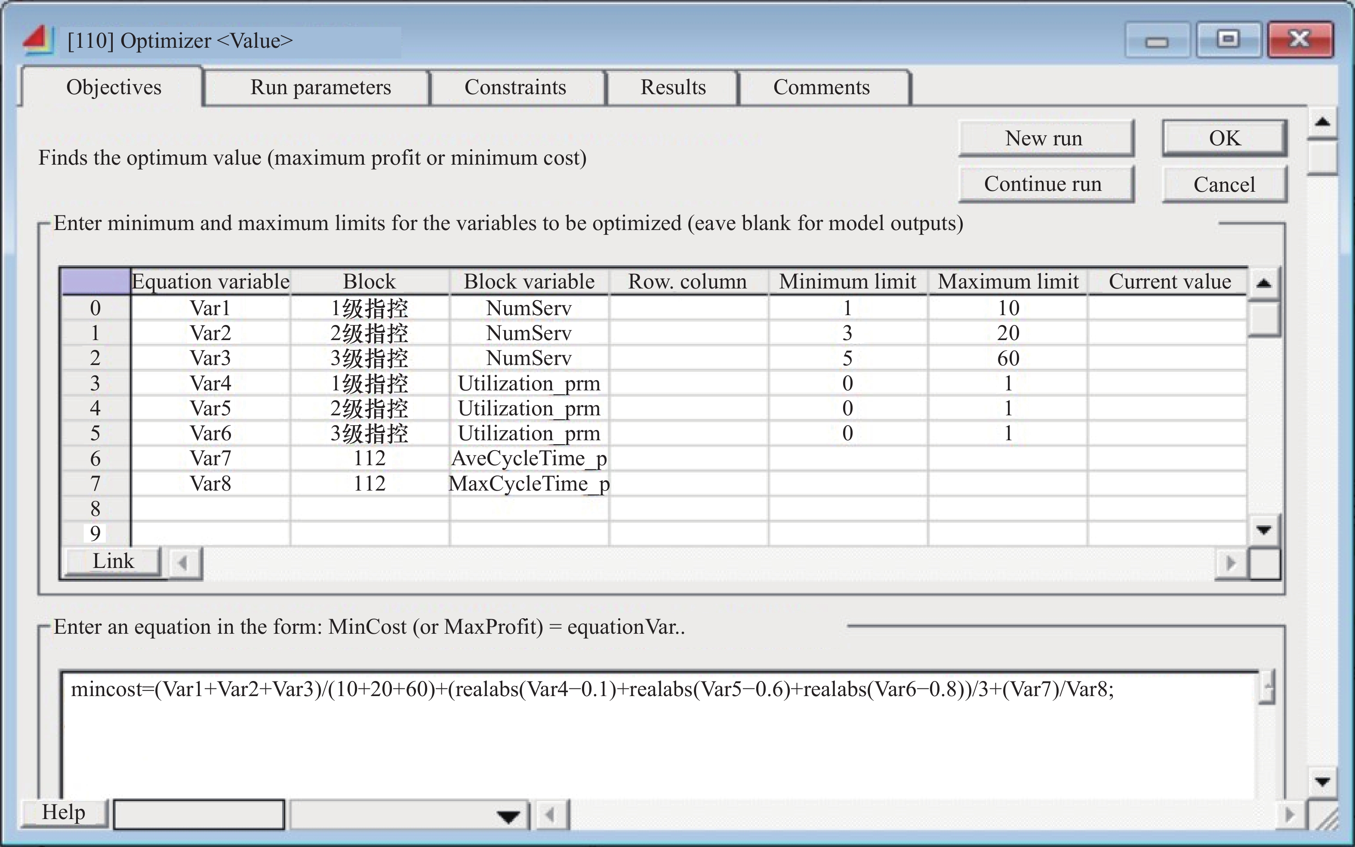Click the ExtendSim app icon in title bar
The image size is (1355, 847).
37,40
